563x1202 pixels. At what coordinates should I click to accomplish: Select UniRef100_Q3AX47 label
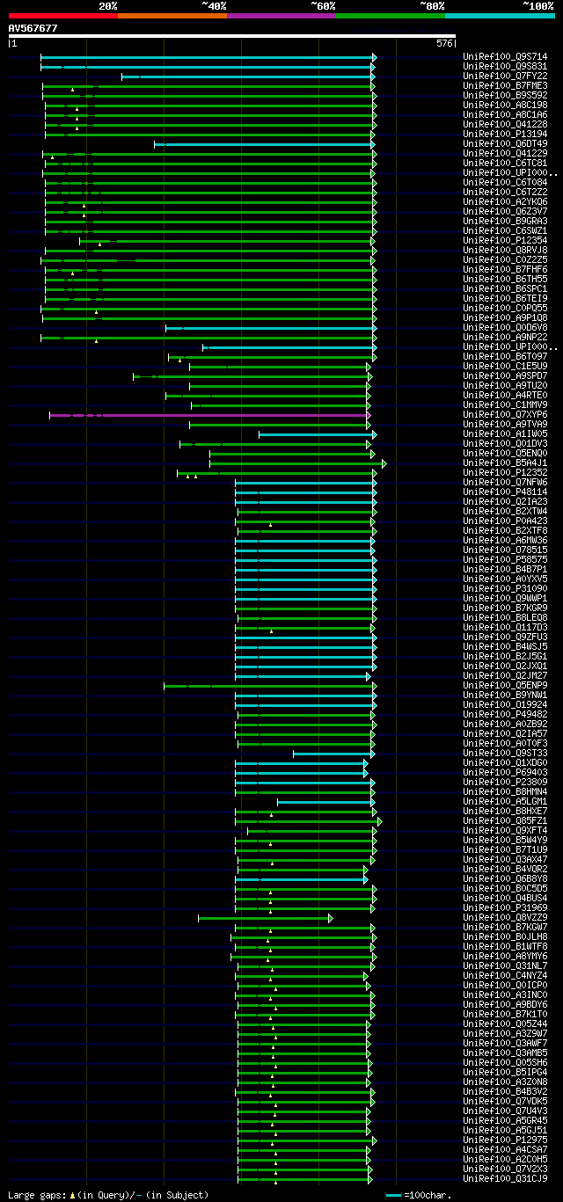click(x=504, y=860)
